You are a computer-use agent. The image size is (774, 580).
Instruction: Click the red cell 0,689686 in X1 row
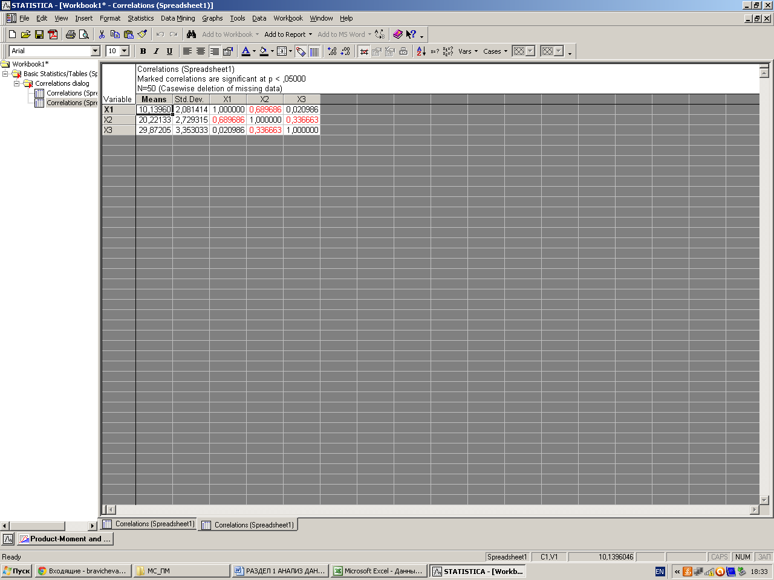pos(265,109)
